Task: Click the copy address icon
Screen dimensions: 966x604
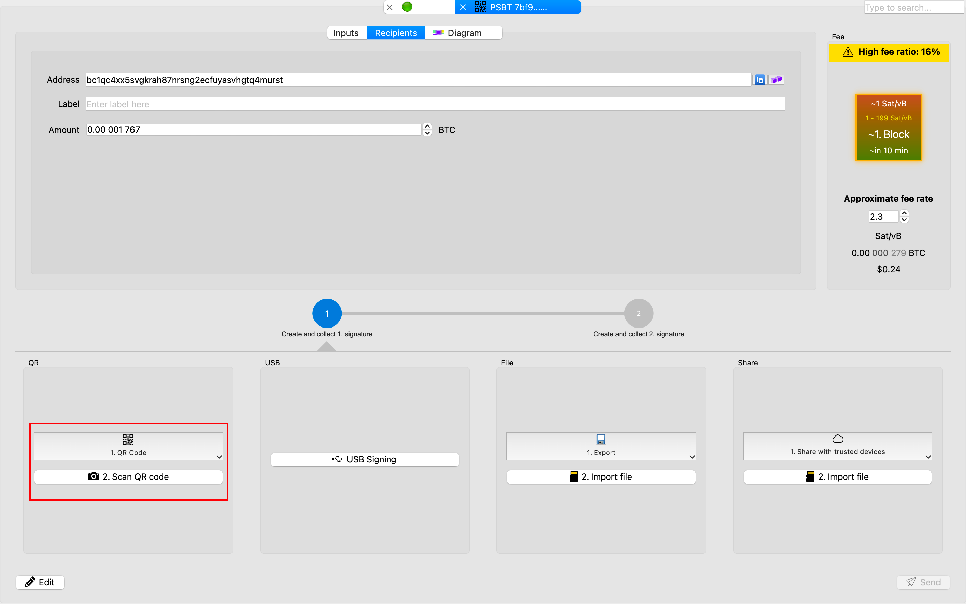Action: pyautogui.click(x=760, y=80)
